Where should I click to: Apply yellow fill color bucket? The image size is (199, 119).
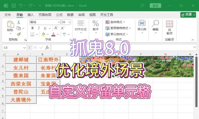[x=43, y=34]
